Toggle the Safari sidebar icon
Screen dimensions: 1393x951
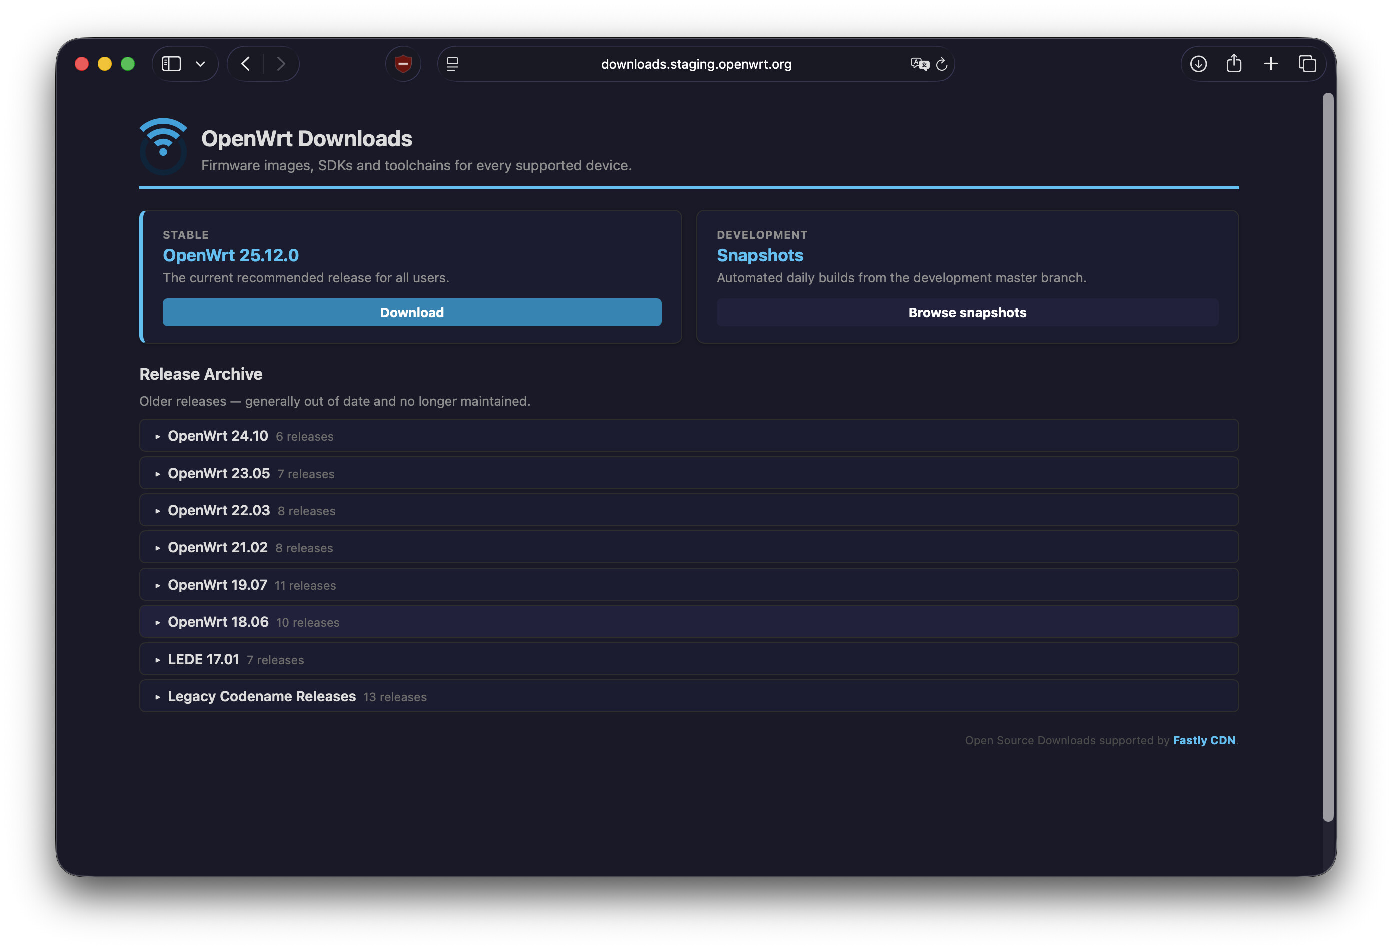[x=171, y=64]
